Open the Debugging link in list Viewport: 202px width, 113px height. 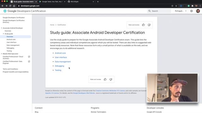point(59,66)
